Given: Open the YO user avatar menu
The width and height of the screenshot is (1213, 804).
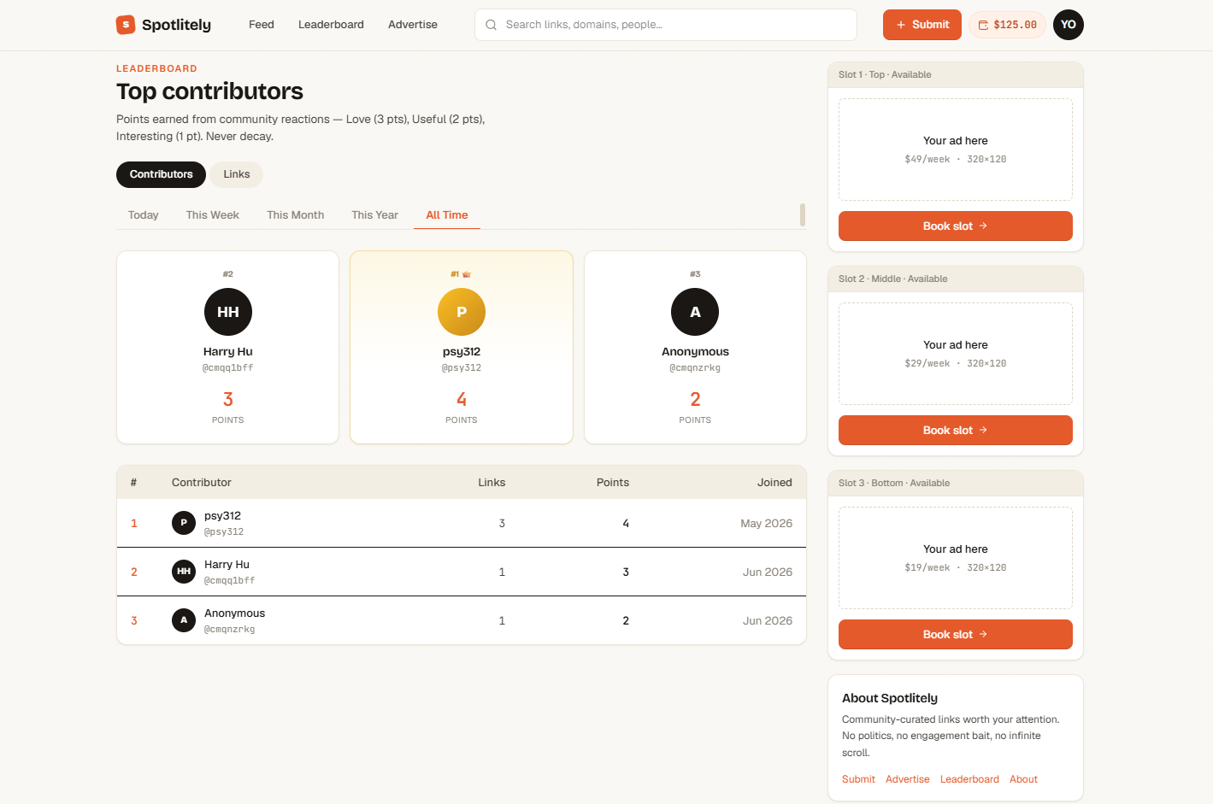Looking at the screenshot, I should (x=1069, y=25).
